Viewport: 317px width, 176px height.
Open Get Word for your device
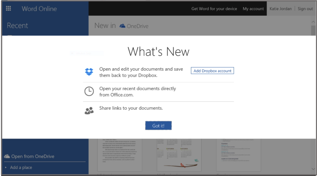214,9
